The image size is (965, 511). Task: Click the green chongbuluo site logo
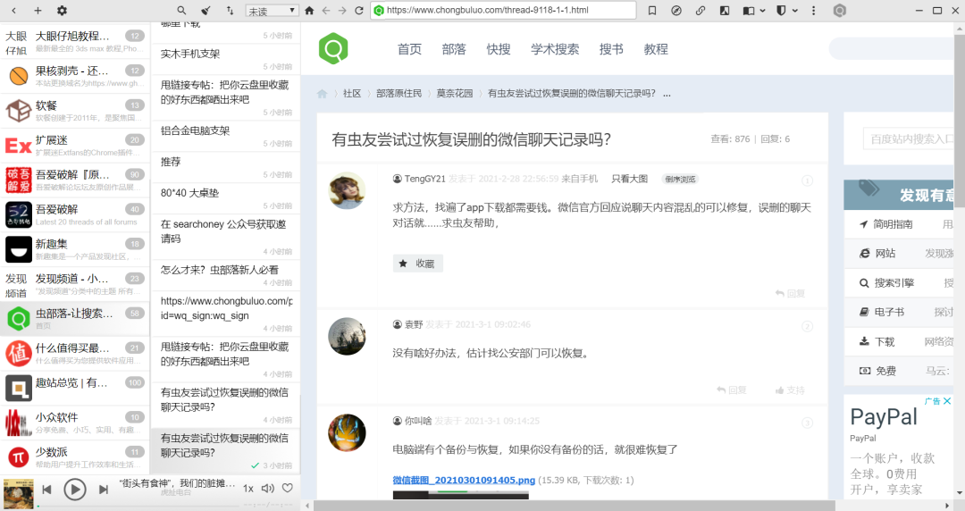[333, 48]
